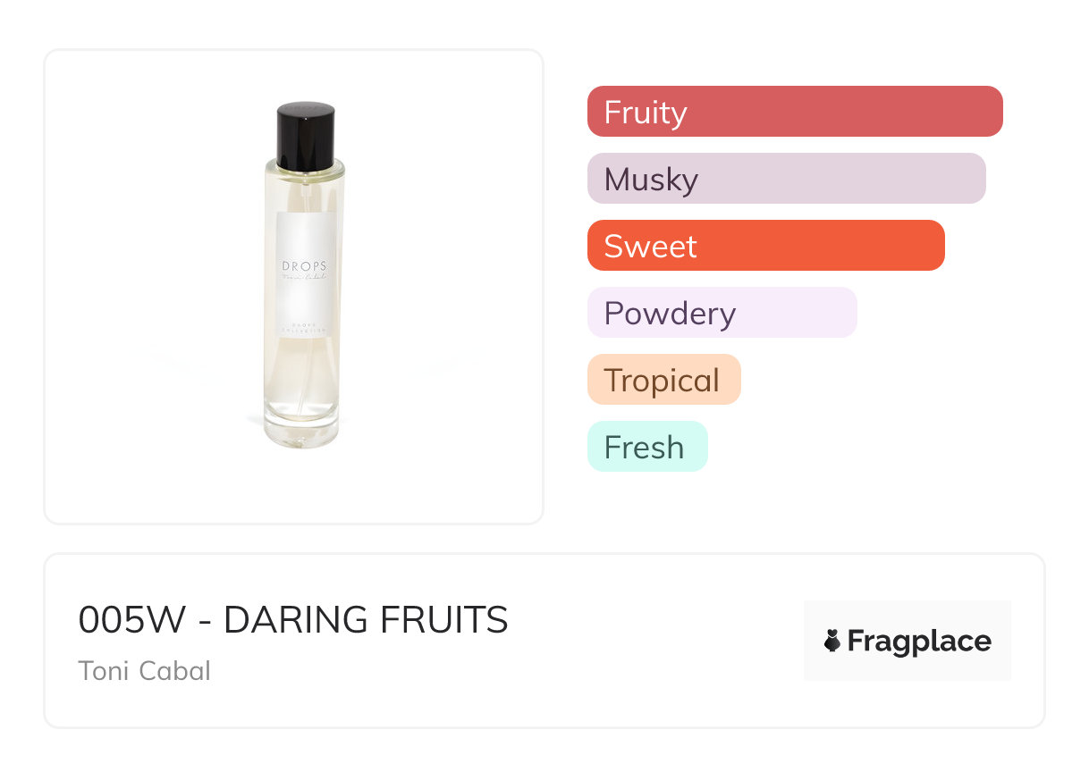Viewport: 1089px width, 772px height.
Task: Open the 005W - DARING FRUITS title
Action: (x=293, y=620)
